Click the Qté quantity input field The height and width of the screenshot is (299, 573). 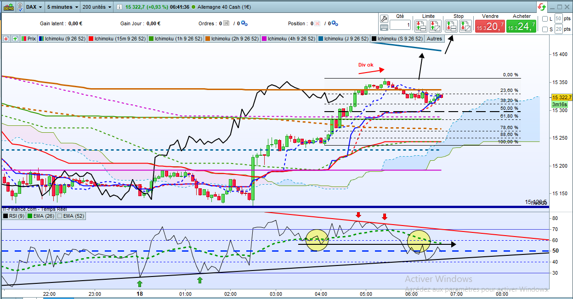coord(401,25)
